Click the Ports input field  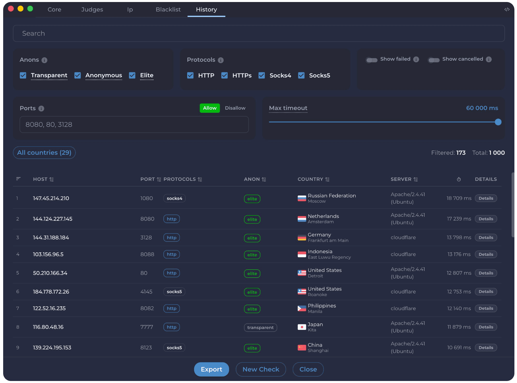point(134,125)
